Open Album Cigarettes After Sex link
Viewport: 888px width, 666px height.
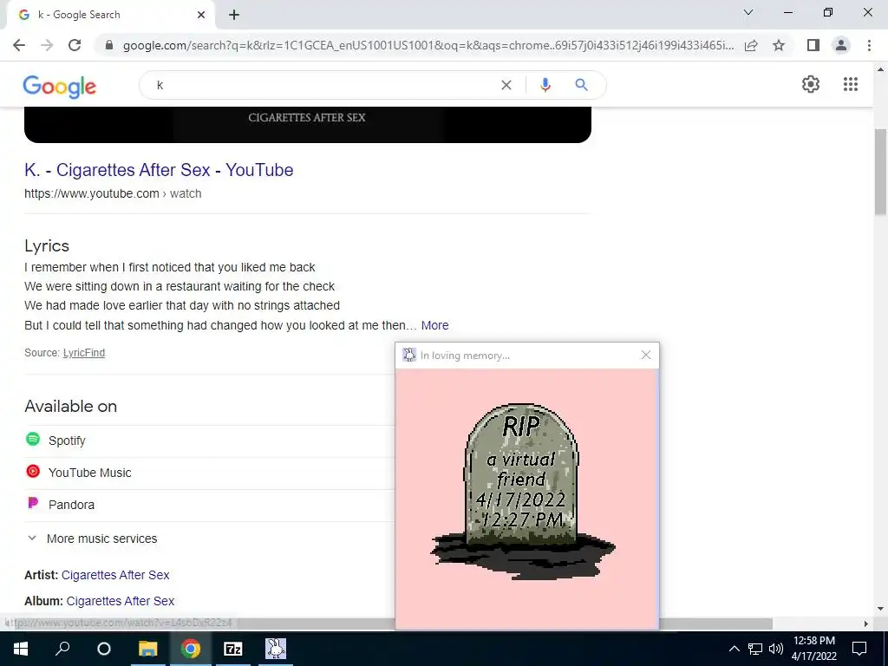tap(120, 601)
